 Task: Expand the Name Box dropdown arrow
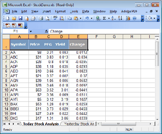point(31,32)
